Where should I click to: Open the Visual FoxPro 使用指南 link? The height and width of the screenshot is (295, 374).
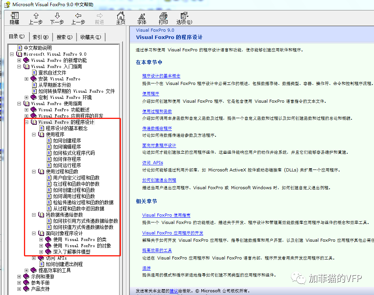pos(166,215)
